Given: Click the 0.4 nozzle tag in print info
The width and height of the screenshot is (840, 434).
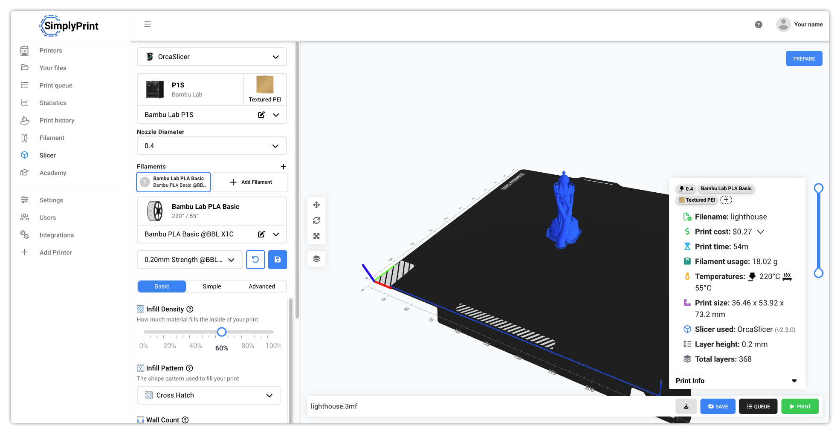Looking at the screenshot, I should coord(686,189).
